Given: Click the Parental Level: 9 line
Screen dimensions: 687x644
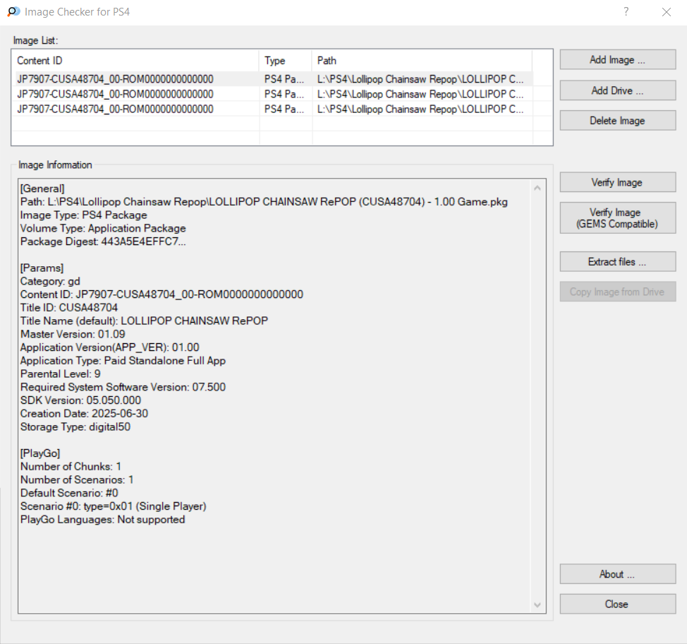Looking at the screenshot, I should pyautogui.click(x=61, y=374).
